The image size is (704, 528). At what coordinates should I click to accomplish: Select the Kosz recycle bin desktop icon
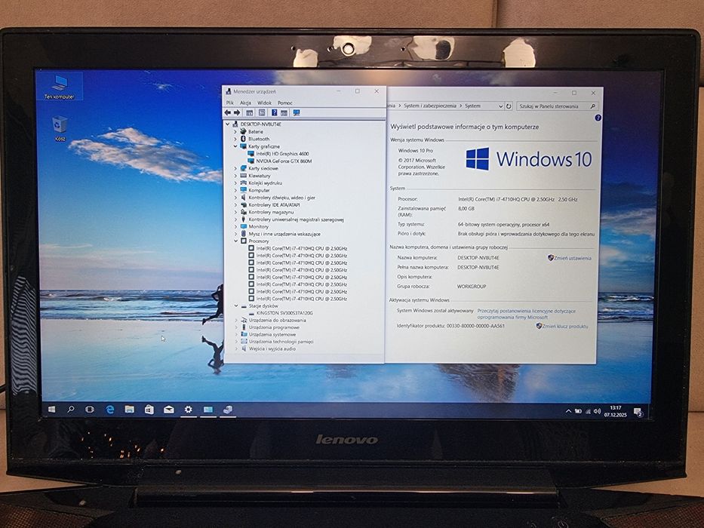[60, 128]
